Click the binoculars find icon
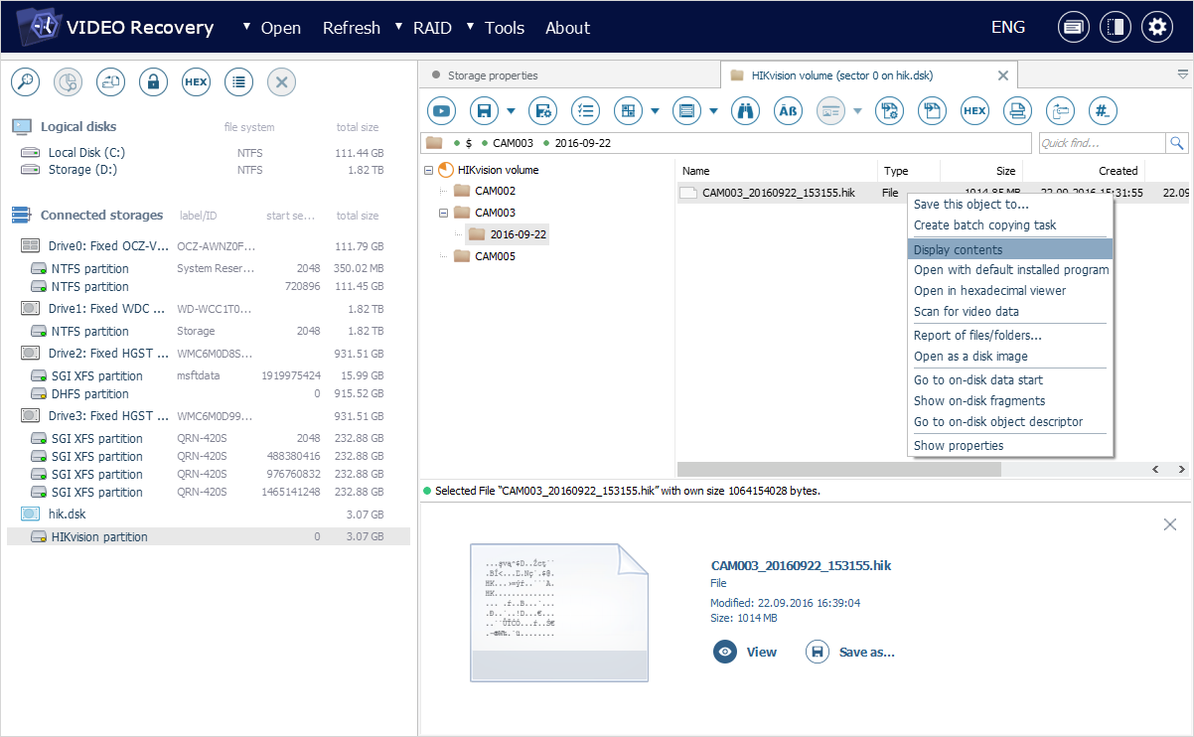Screen dimensions: 1194x737 pos(745,110)
